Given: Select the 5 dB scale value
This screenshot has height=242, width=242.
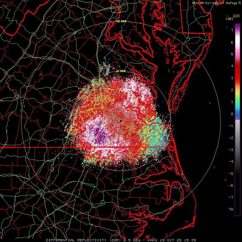Looking at the screenshot, I should tap(232, 54).
